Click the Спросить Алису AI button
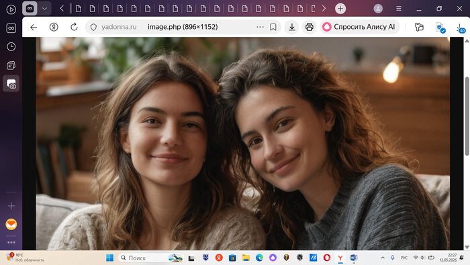The image size is (470, 265). (359, 27)
